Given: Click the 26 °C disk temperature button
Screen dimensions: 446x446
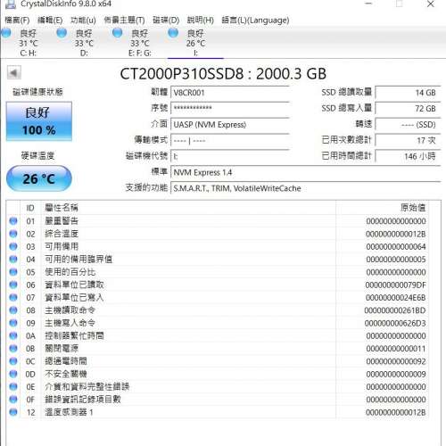Looking at the screenshot, I should coord(39,178).
